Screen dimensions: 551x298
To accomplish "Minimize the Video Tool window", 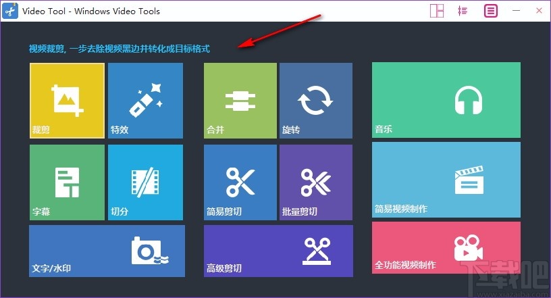I will 516,11.
